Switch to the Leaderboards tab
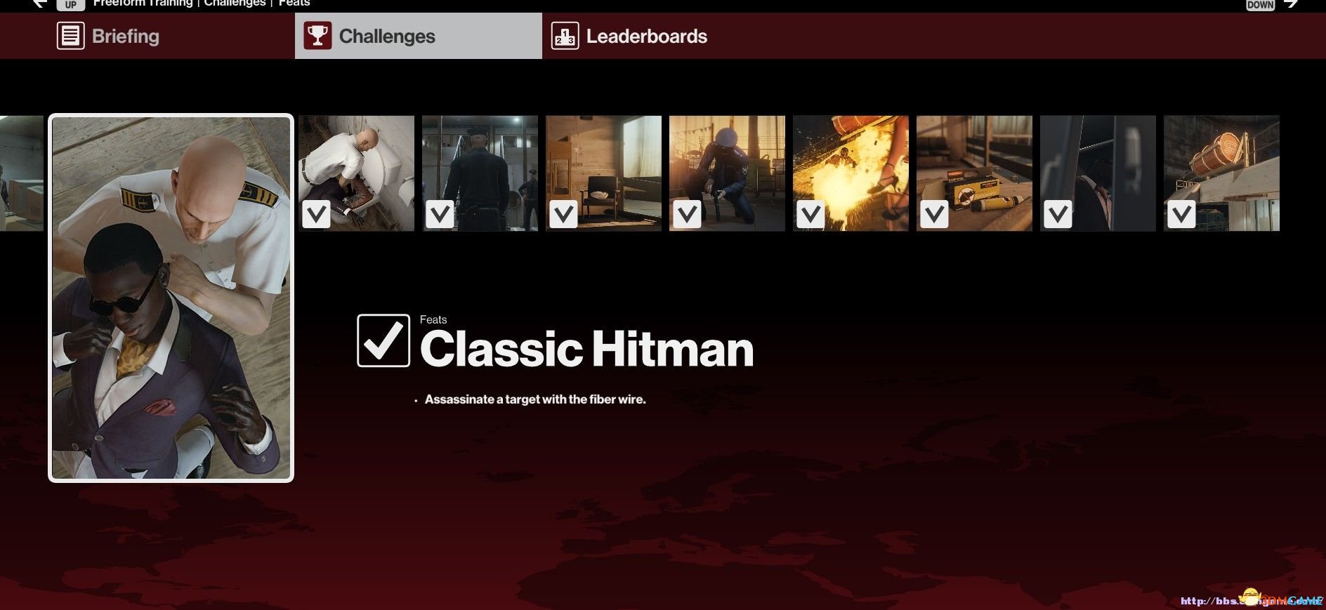This screenshot has height=610, width=1326. click(x=646, y=36)
